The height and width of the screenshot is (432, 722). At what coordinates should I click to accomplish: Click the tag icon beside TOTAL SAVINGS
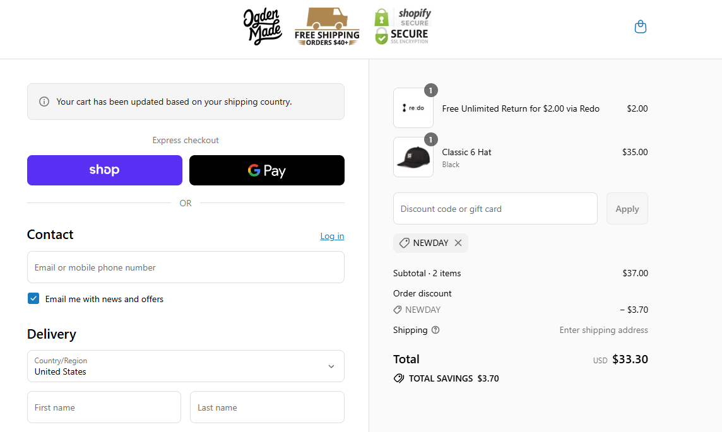[398, 378]
